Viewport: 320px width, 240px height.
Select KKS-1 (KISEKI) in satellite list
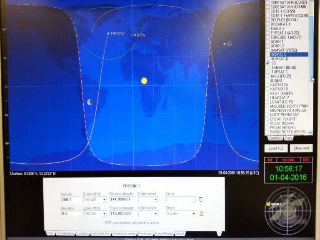coord(282,93)
